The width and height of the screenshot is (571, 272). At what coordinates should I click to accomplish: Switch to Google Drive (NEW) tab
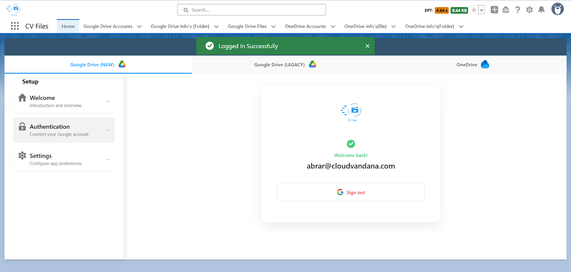point(98,65)
